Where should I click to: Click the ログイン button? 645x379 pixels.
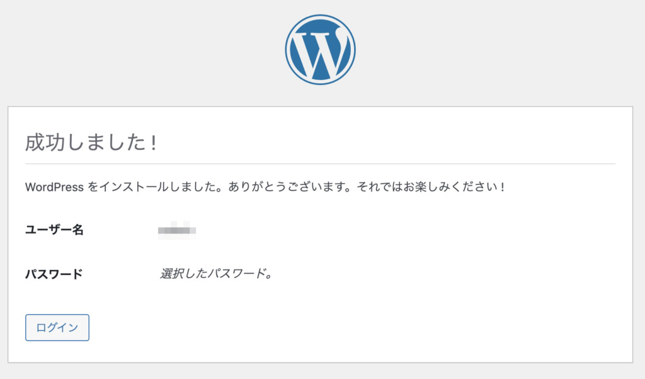pos(57,327)
